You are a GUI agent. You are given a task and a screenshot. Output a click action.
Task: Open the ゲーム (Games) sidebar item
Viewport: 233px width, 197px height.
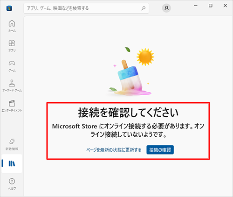[x=12, y=66]
